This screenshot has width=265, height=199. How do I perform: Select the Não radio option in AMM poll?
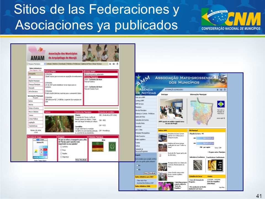pos(137,169)
